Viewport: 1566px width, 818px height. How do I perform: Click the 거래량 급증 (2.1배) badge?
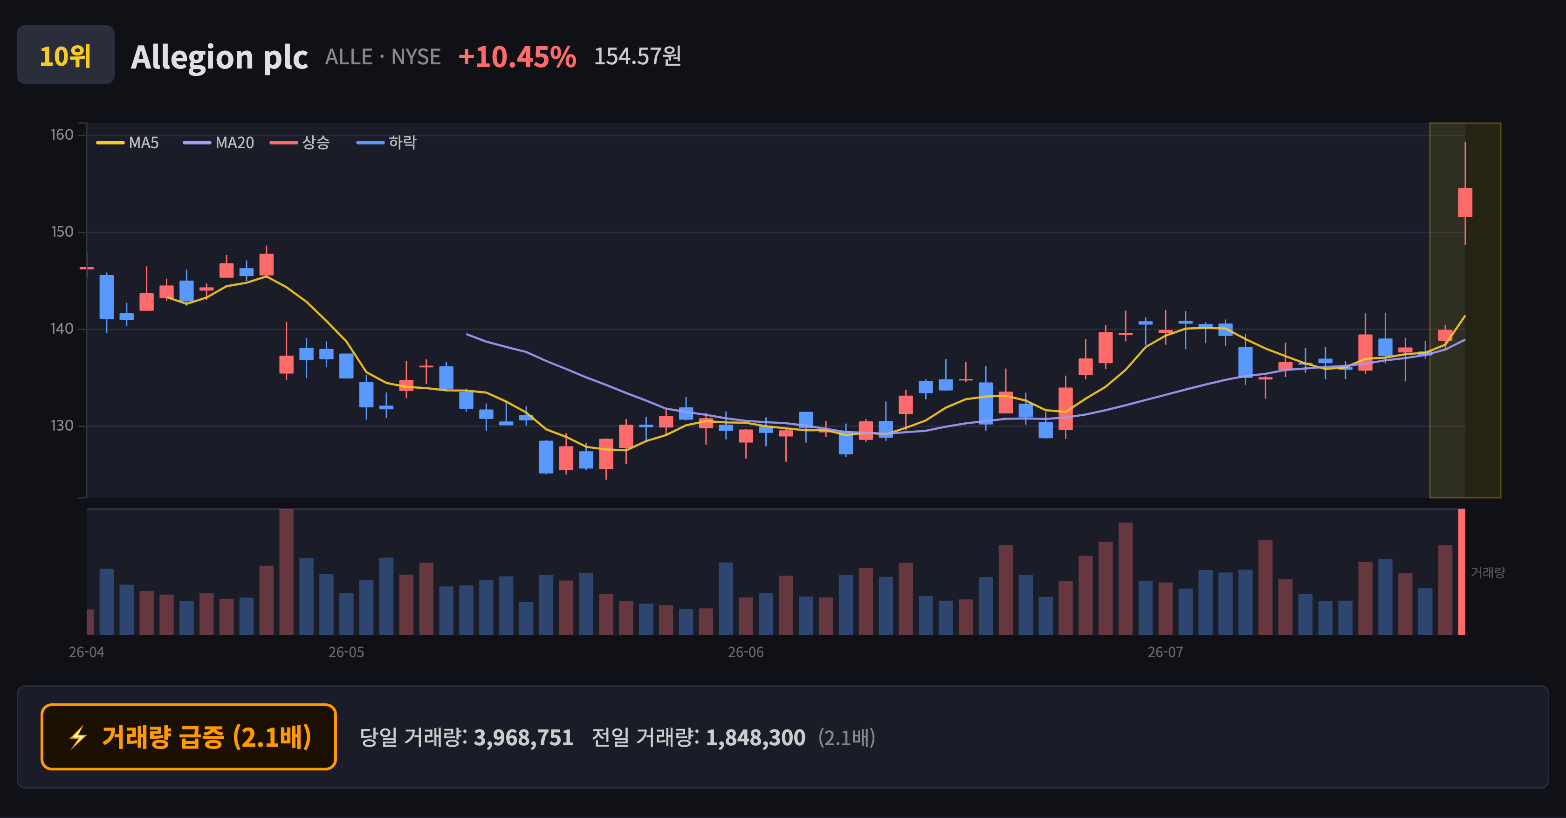click(188, 737)
